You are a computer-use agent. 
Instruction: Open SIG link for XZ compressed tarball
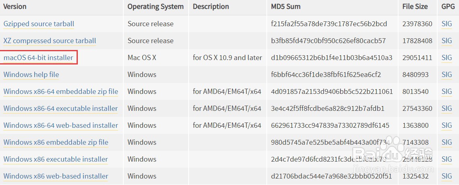tap(447, 41)
